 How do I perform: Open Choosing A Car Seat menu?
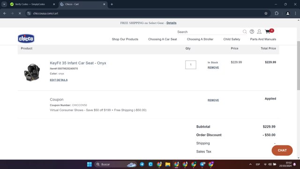coord(163,39)
